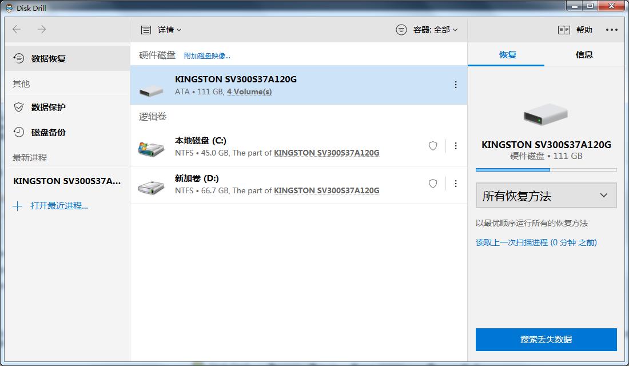Screen dimensions: 629x366
Task: Open the three-dot menu in top right
Action: [x=611, y=30]
